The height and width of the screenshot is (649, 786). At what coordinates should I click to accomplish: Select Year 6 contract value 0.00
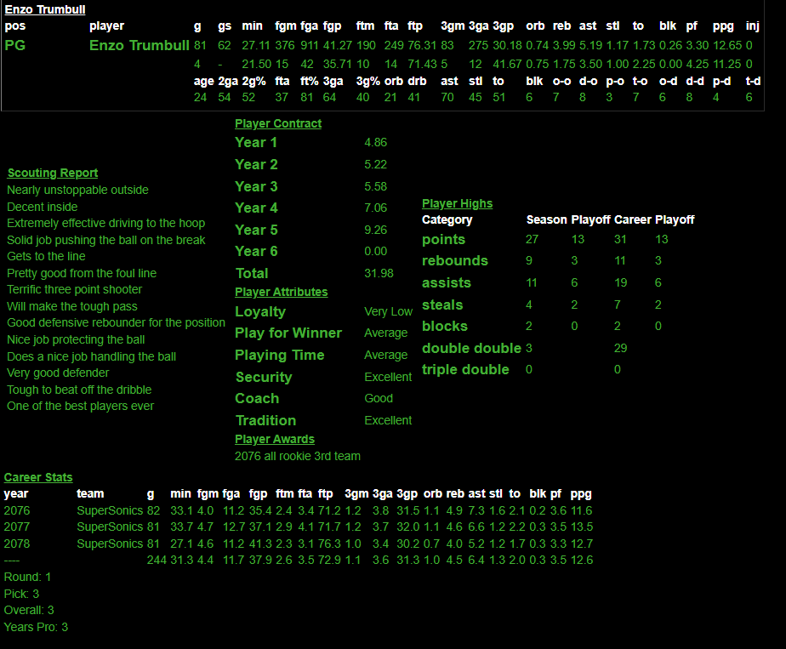click(x=375, y=251)
